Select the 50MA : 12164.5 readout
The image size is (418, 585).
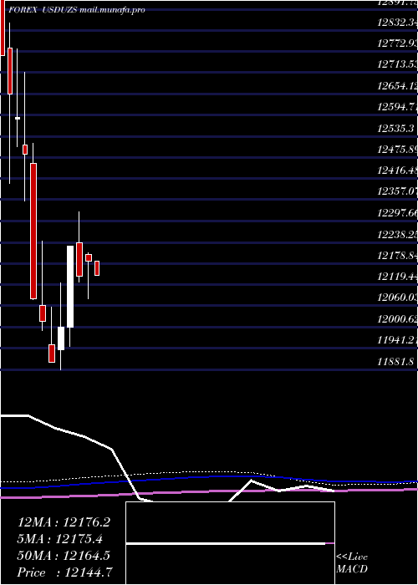[x=64, y=556]
